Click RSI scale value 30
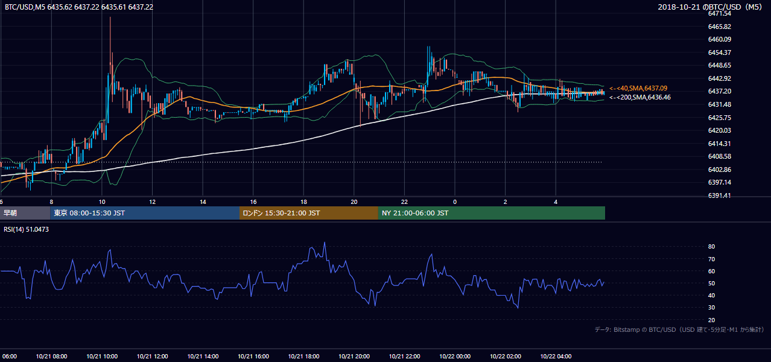 coord(712,308)
